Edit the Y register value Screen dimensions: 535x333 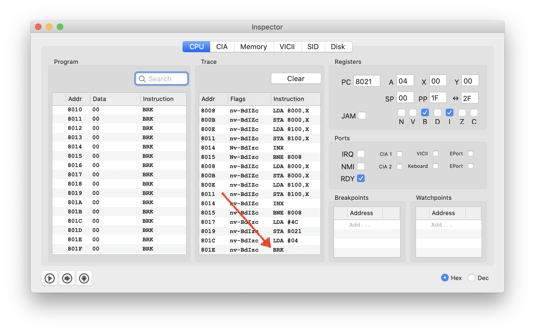470,81
